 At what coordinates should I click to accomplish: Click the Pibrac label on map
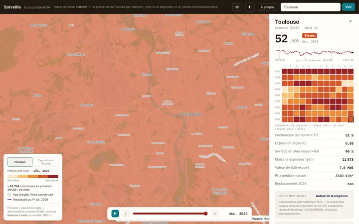click(x=37, y=95)
